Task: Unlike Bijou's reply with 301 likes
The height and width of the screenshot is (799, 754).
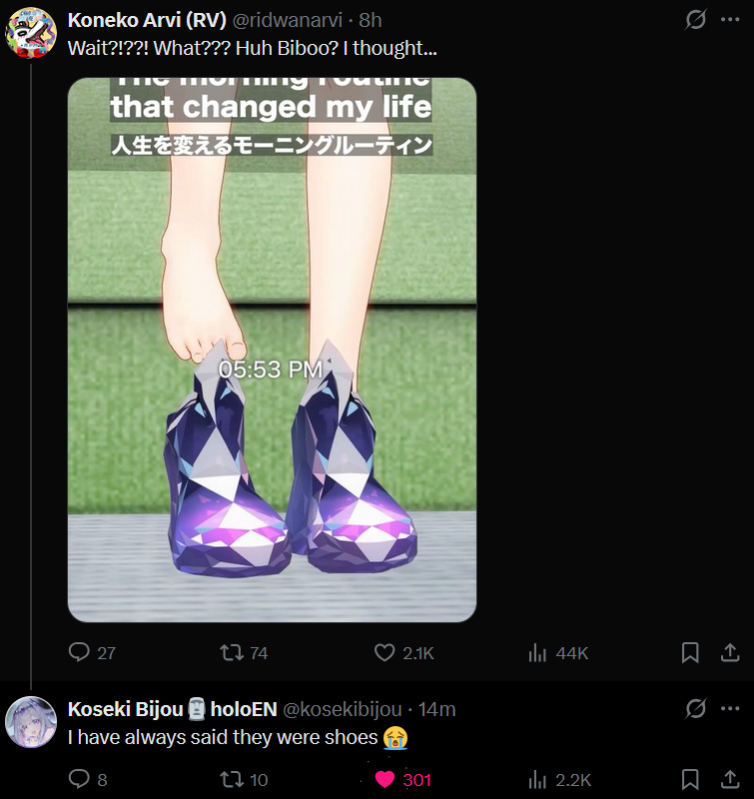Action: (403, 780)
